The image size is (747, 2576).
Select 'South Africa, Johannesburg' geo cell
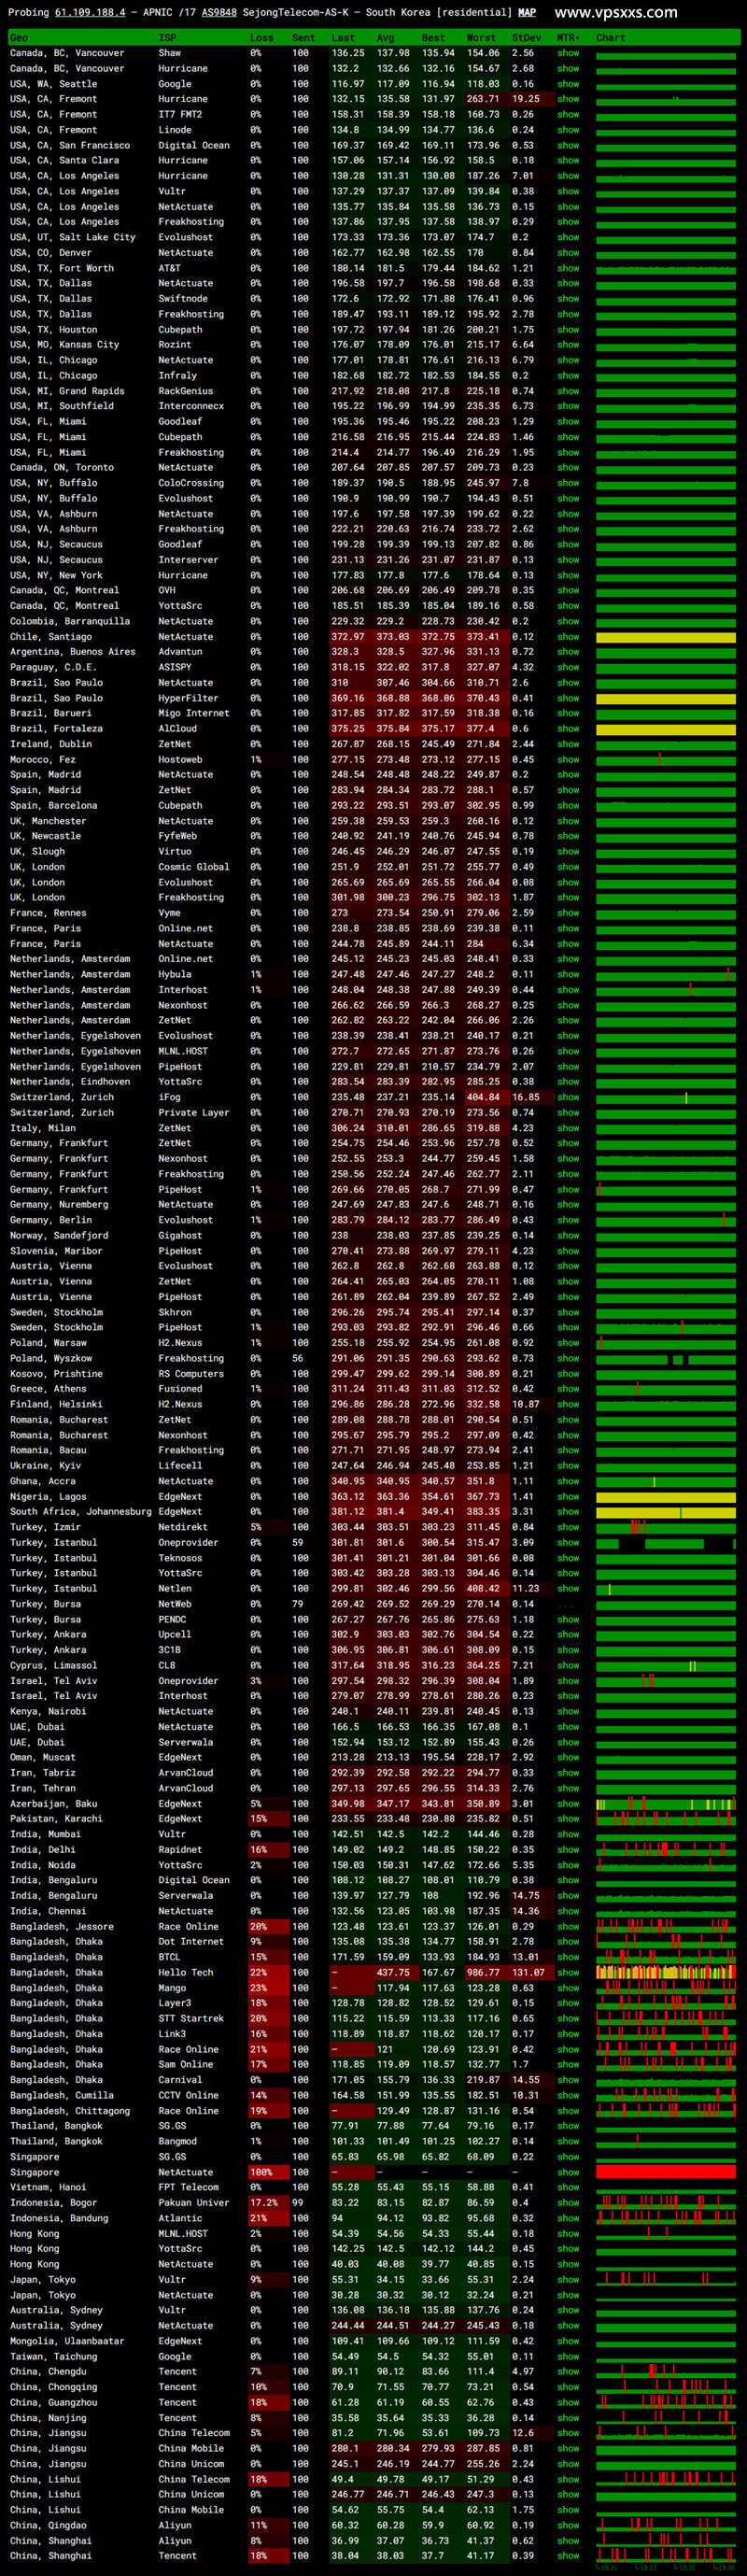(x=81, y=1511)
